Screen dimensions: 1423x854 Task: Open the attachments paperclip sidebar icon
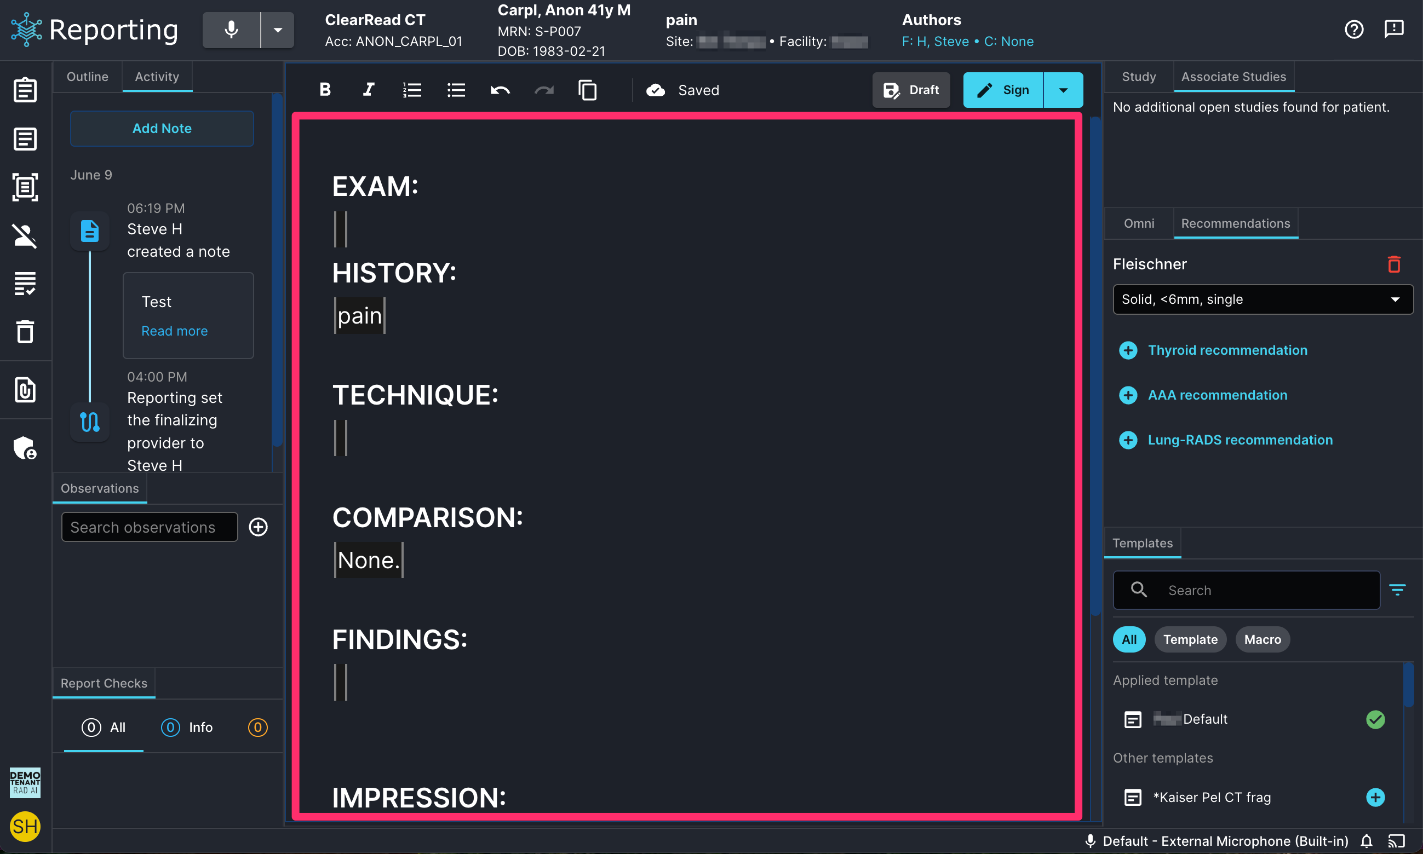25,390
